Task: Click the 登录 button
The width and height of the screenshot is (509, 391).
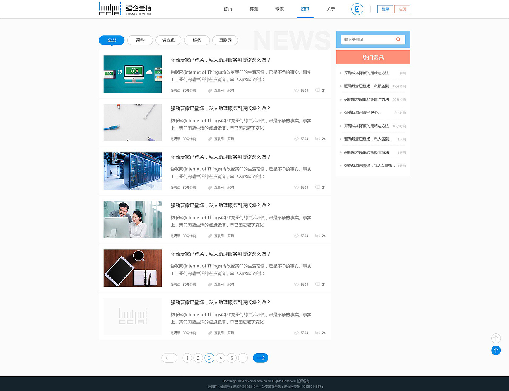Action: tap(385, 9)
